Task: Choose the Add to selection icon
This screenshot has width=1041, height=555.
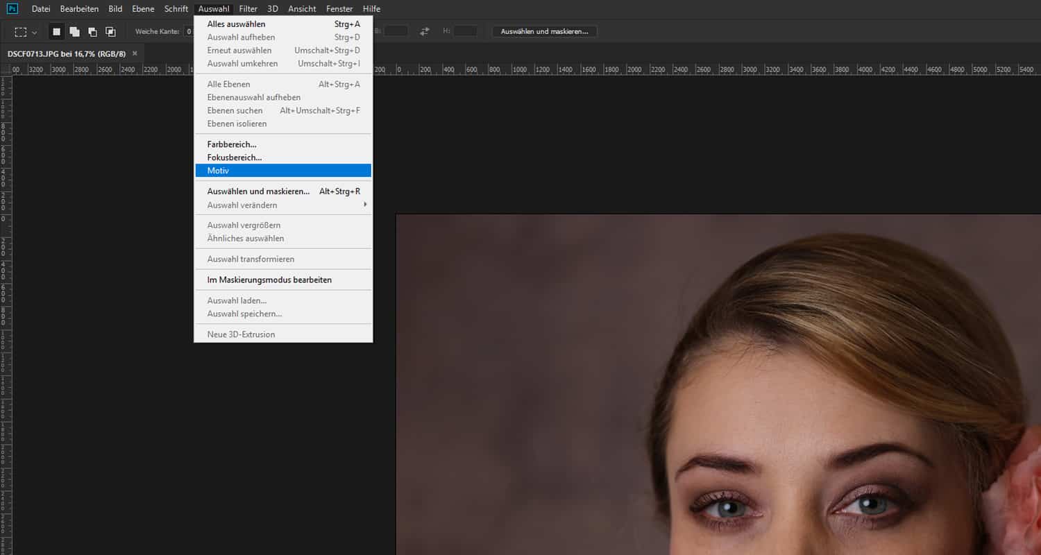Action: coord(74,32)
